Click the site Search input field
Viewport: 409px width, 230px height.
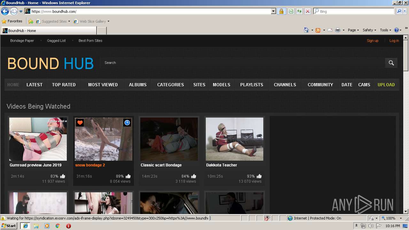click(x=243, y=63)
